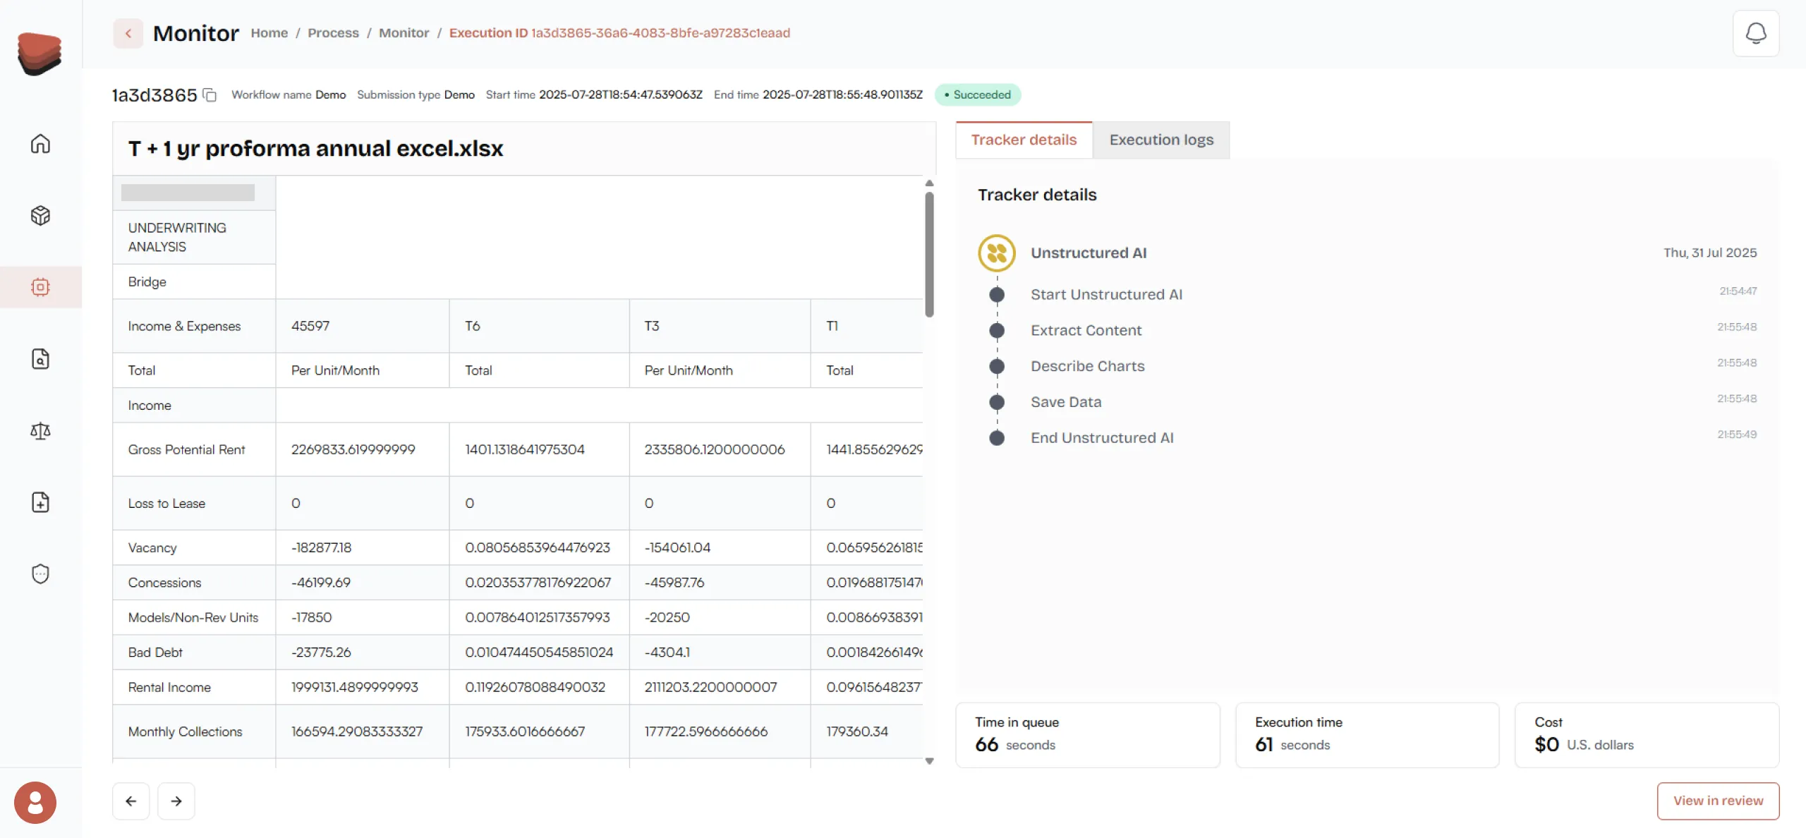Click the Unstructured AI tracker icon

pos(997,253)
